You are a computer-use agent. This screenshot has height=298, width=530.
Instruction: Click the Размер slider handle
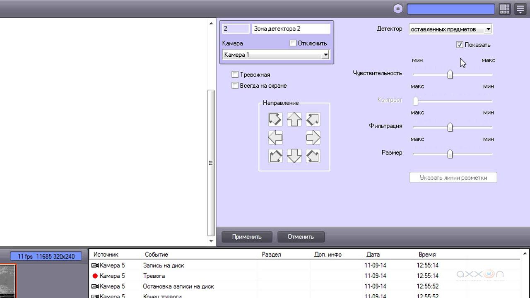450,154
